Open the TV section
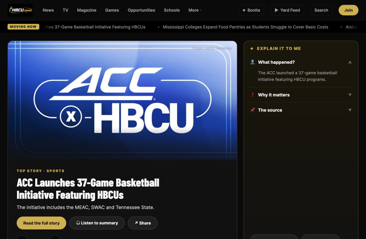The width and height of the screenshot is (366, 239). click(x=65, y=10)
